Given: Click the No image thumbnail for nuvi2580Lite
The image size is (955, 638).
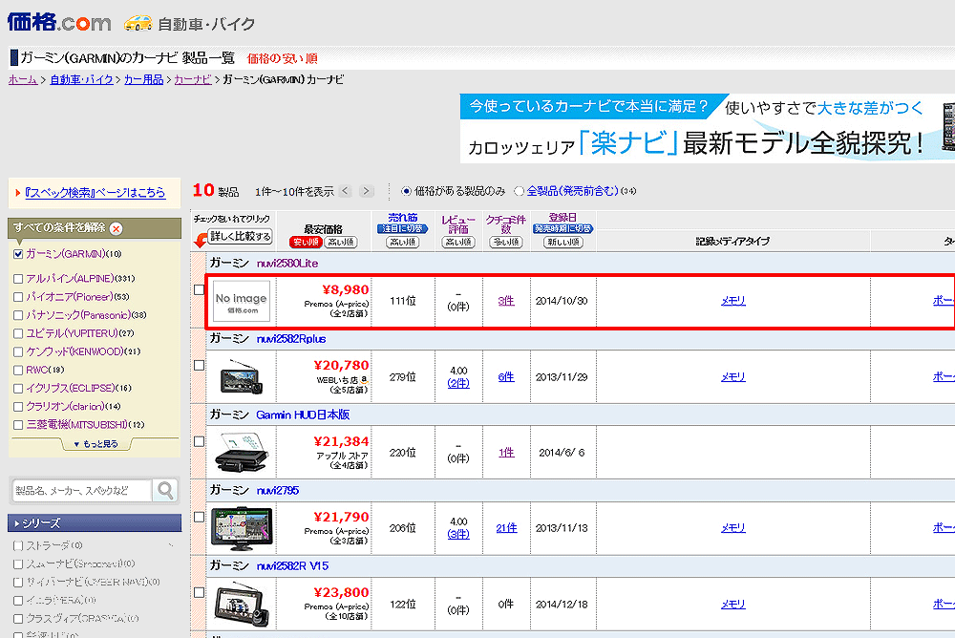Looking at the screenshot, I should pos(242,301).
